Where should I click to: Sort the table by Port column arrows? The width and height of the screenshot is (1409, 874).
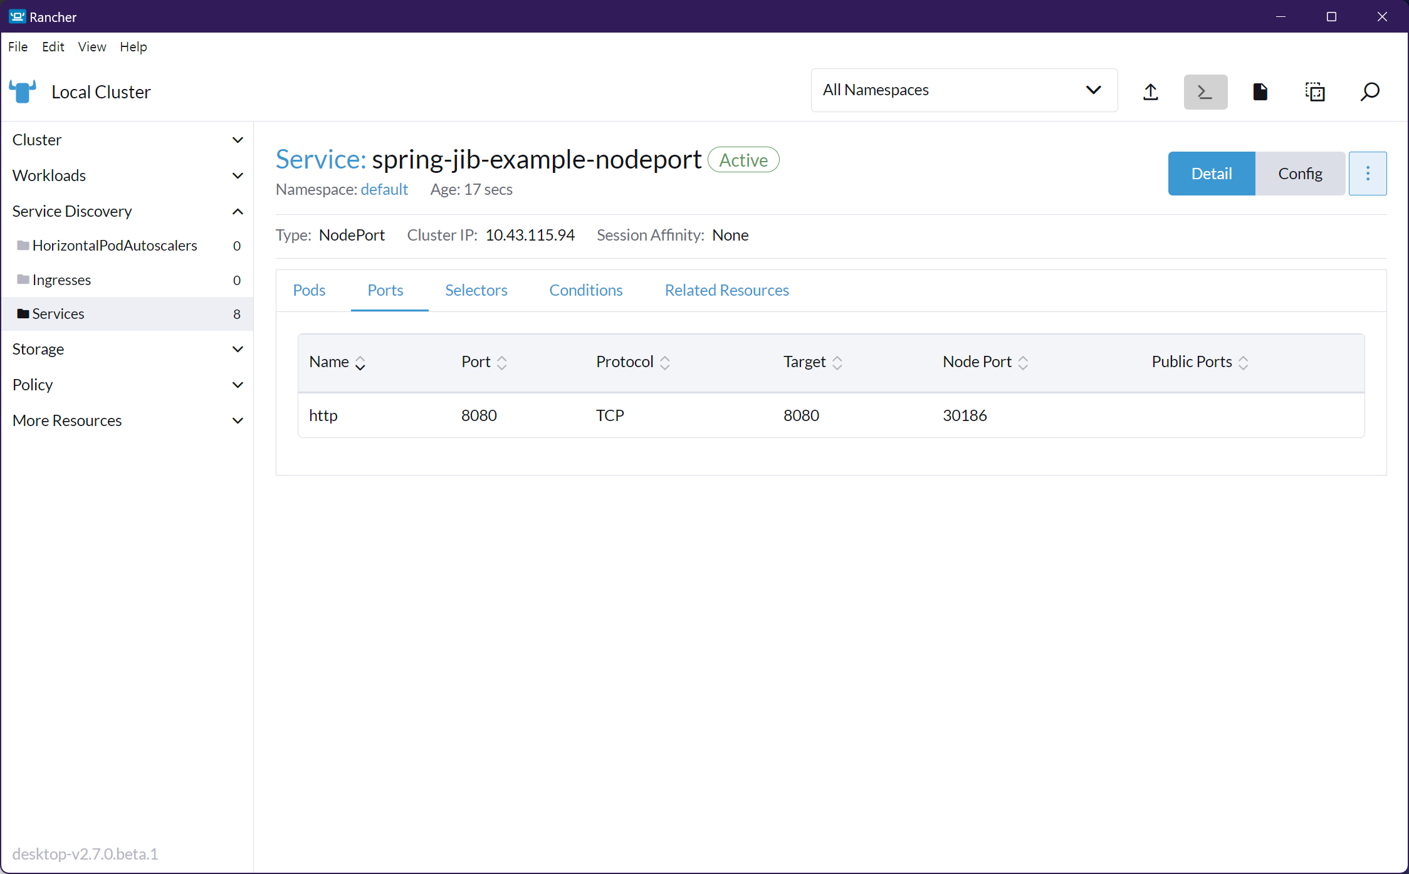501,363
